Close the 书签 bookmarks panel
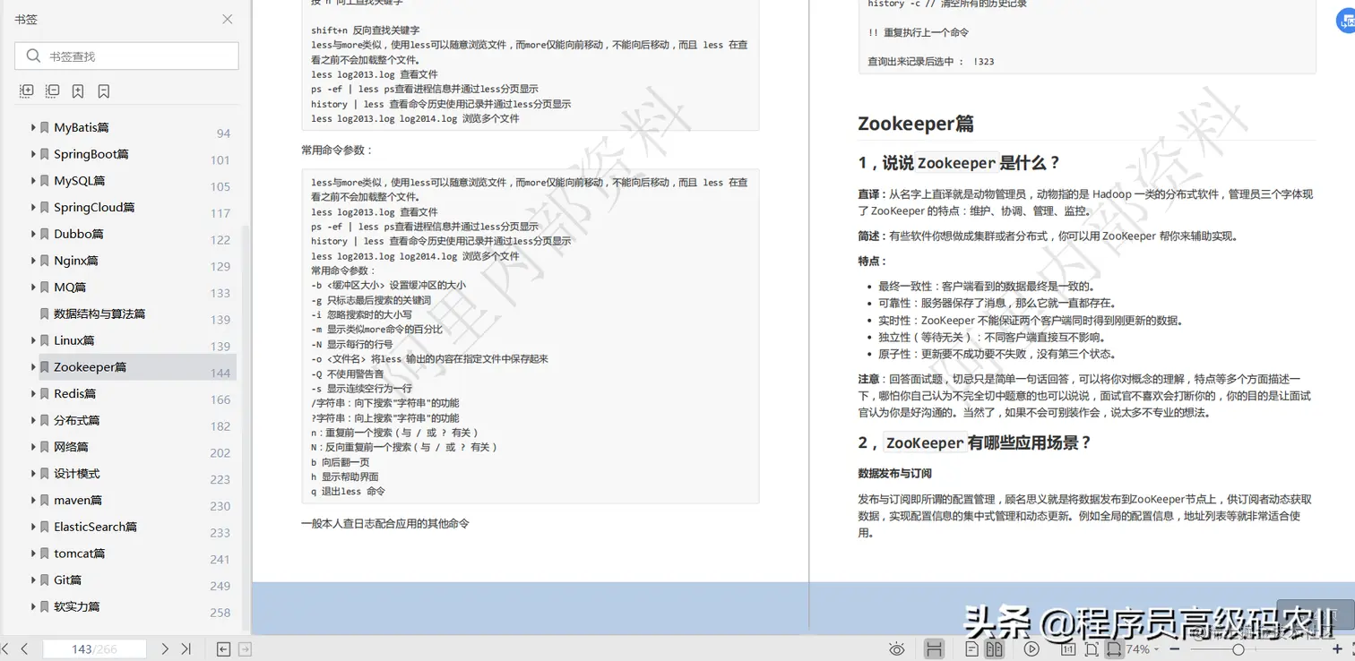 tap(227, 19)
